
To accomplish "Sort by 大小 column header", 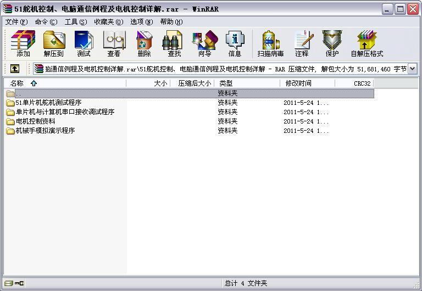I will pos(148,83).
